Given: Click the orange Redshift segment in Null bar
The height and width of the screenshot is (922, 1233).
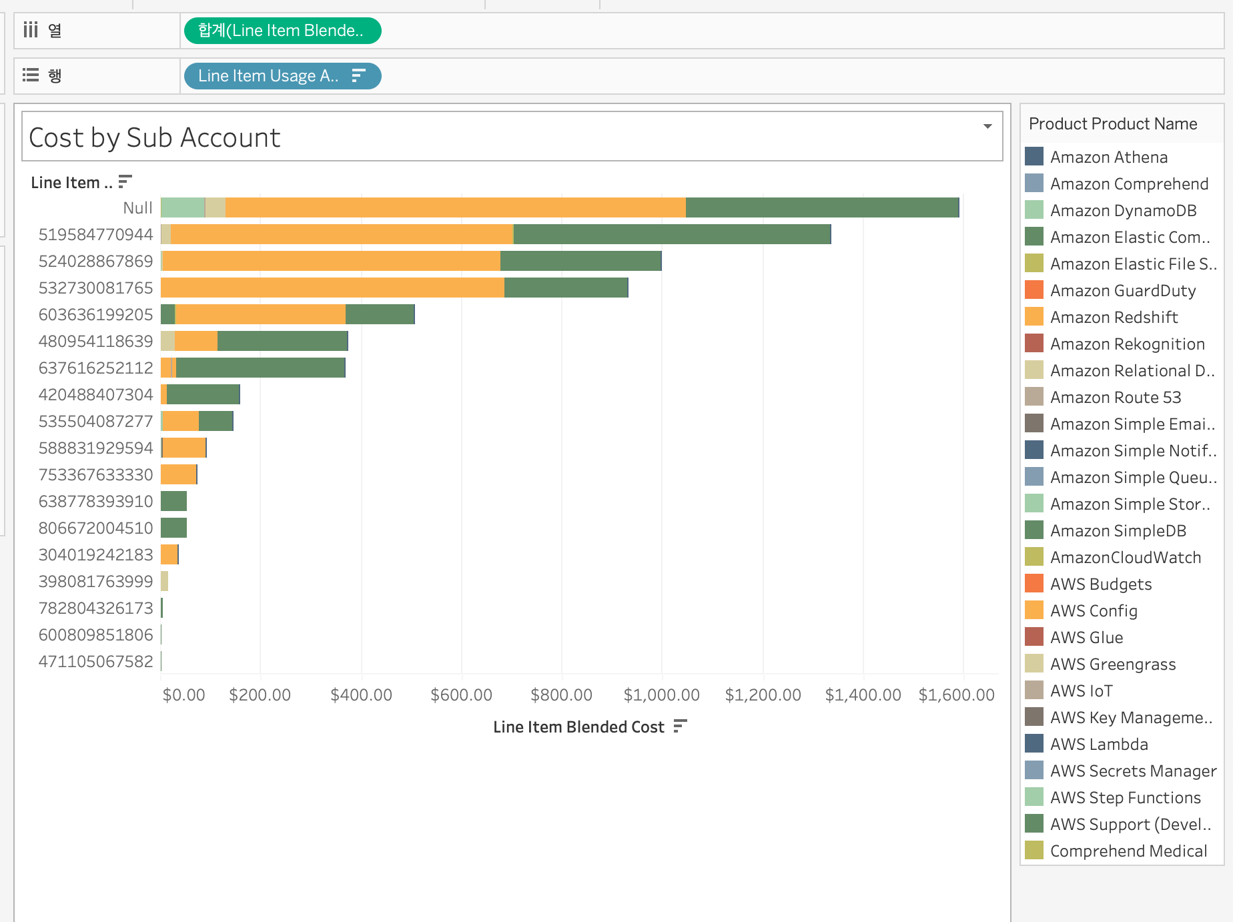Looking at the screenshot, I should [456, 207].
